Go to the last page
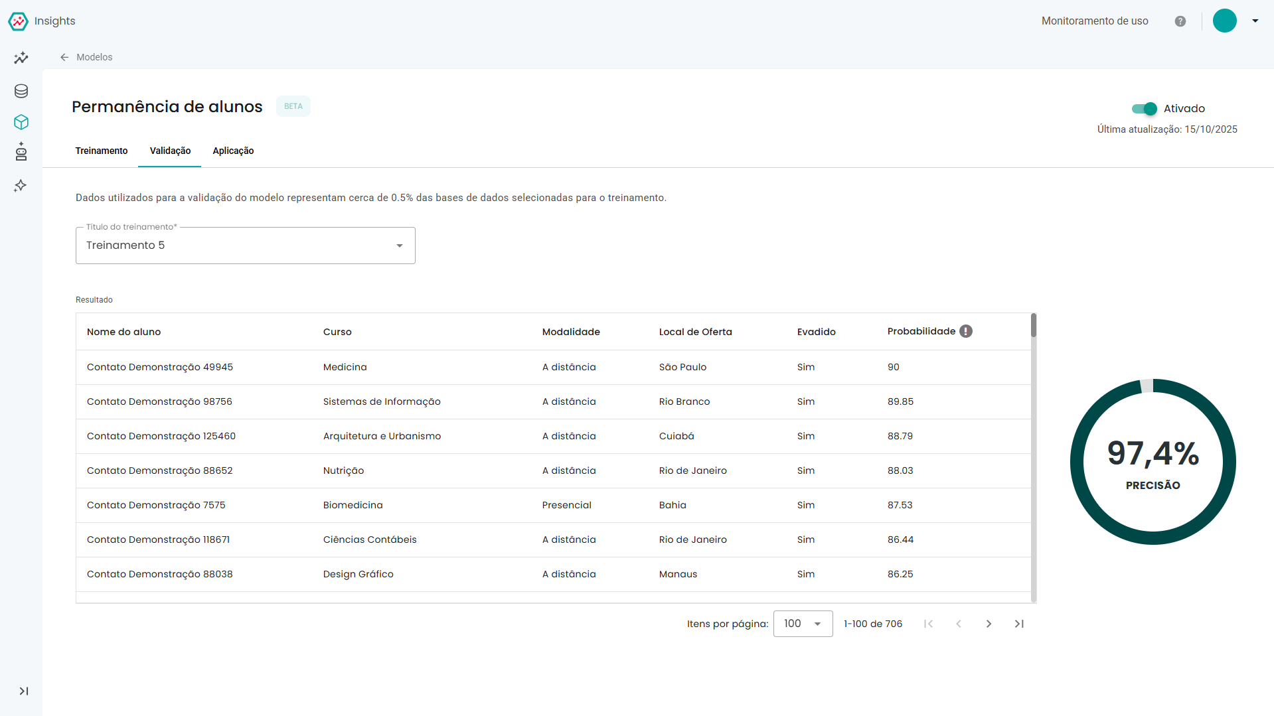1274x716 pixels. click(1019, 624)
